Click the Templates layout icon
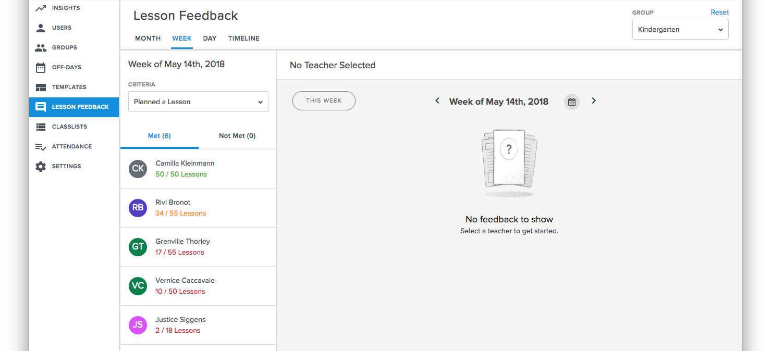771x351 pixels. point(41,87)
